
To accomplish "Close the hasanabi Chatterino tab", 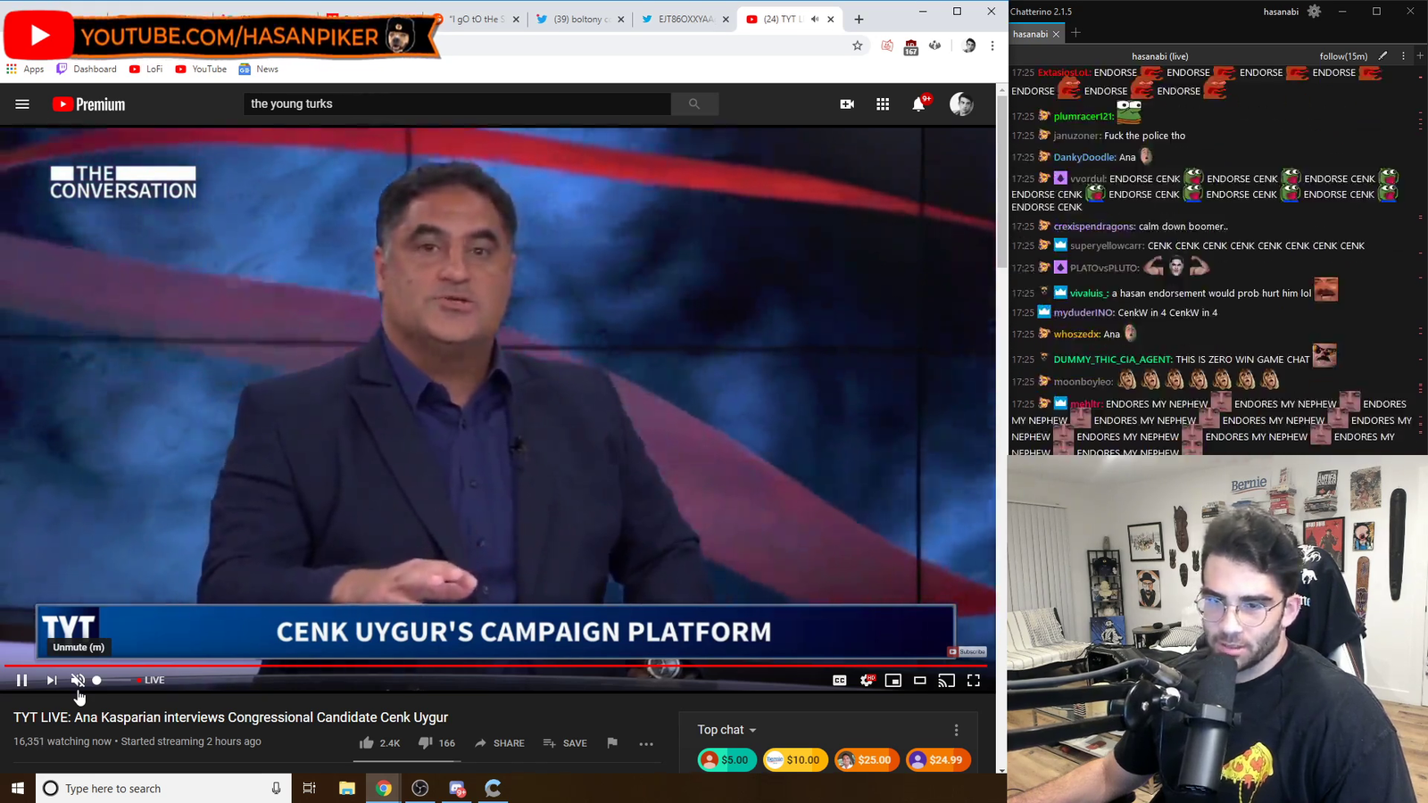I will pyautogui.click(x=1056, y=34).
